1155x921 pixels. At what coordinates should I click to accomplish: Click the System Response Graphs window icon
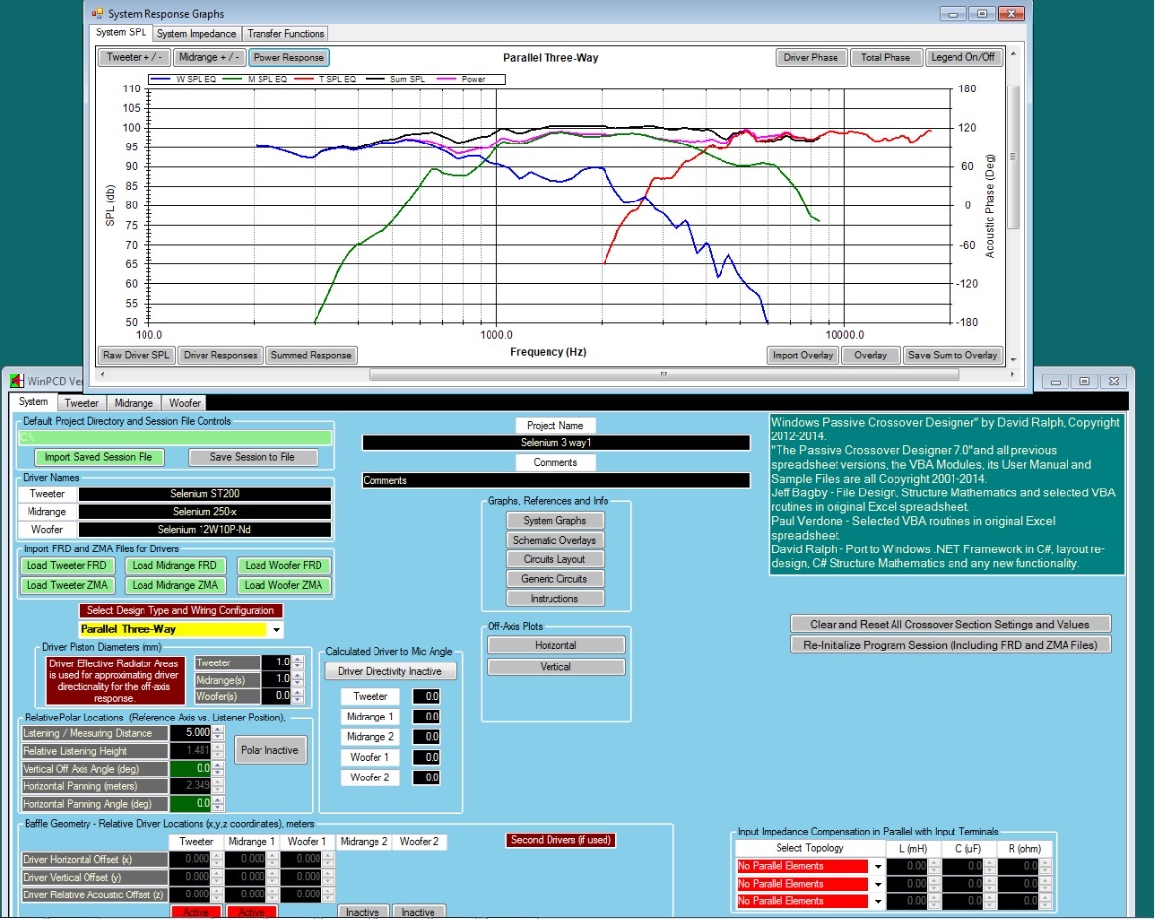point(97,13)
